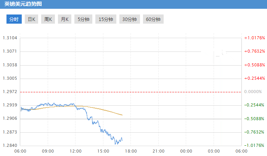267x156 pixels.
Task: Show the 月K chart view
Action: 64,19
